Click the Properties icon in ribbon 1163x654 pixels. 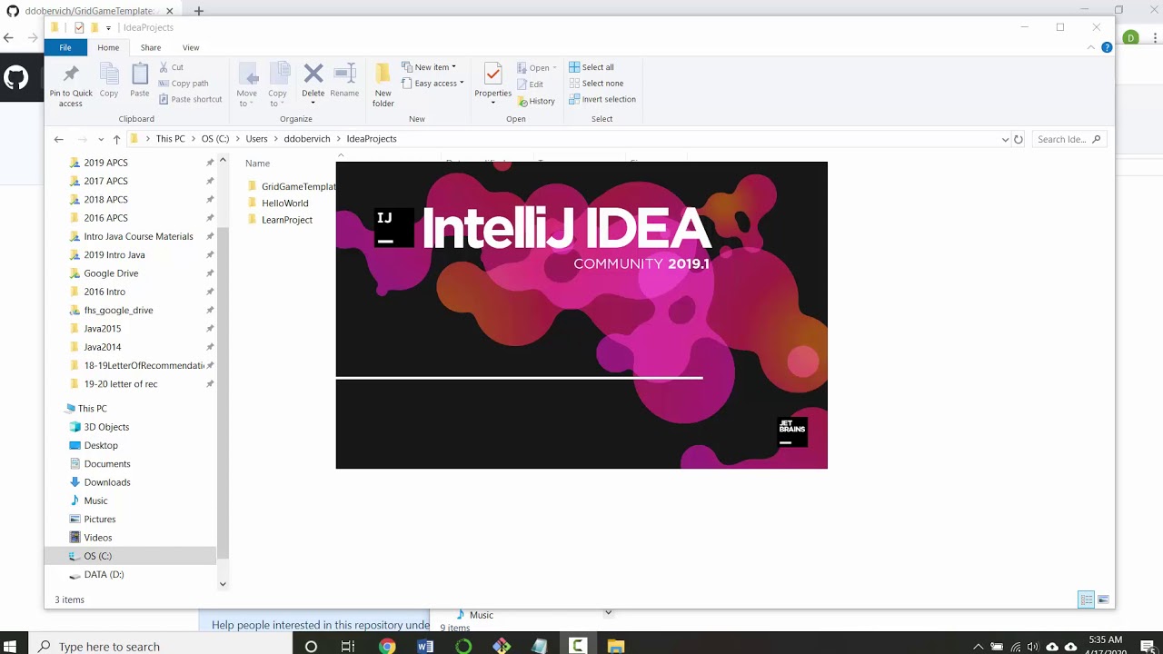(493, 81)
